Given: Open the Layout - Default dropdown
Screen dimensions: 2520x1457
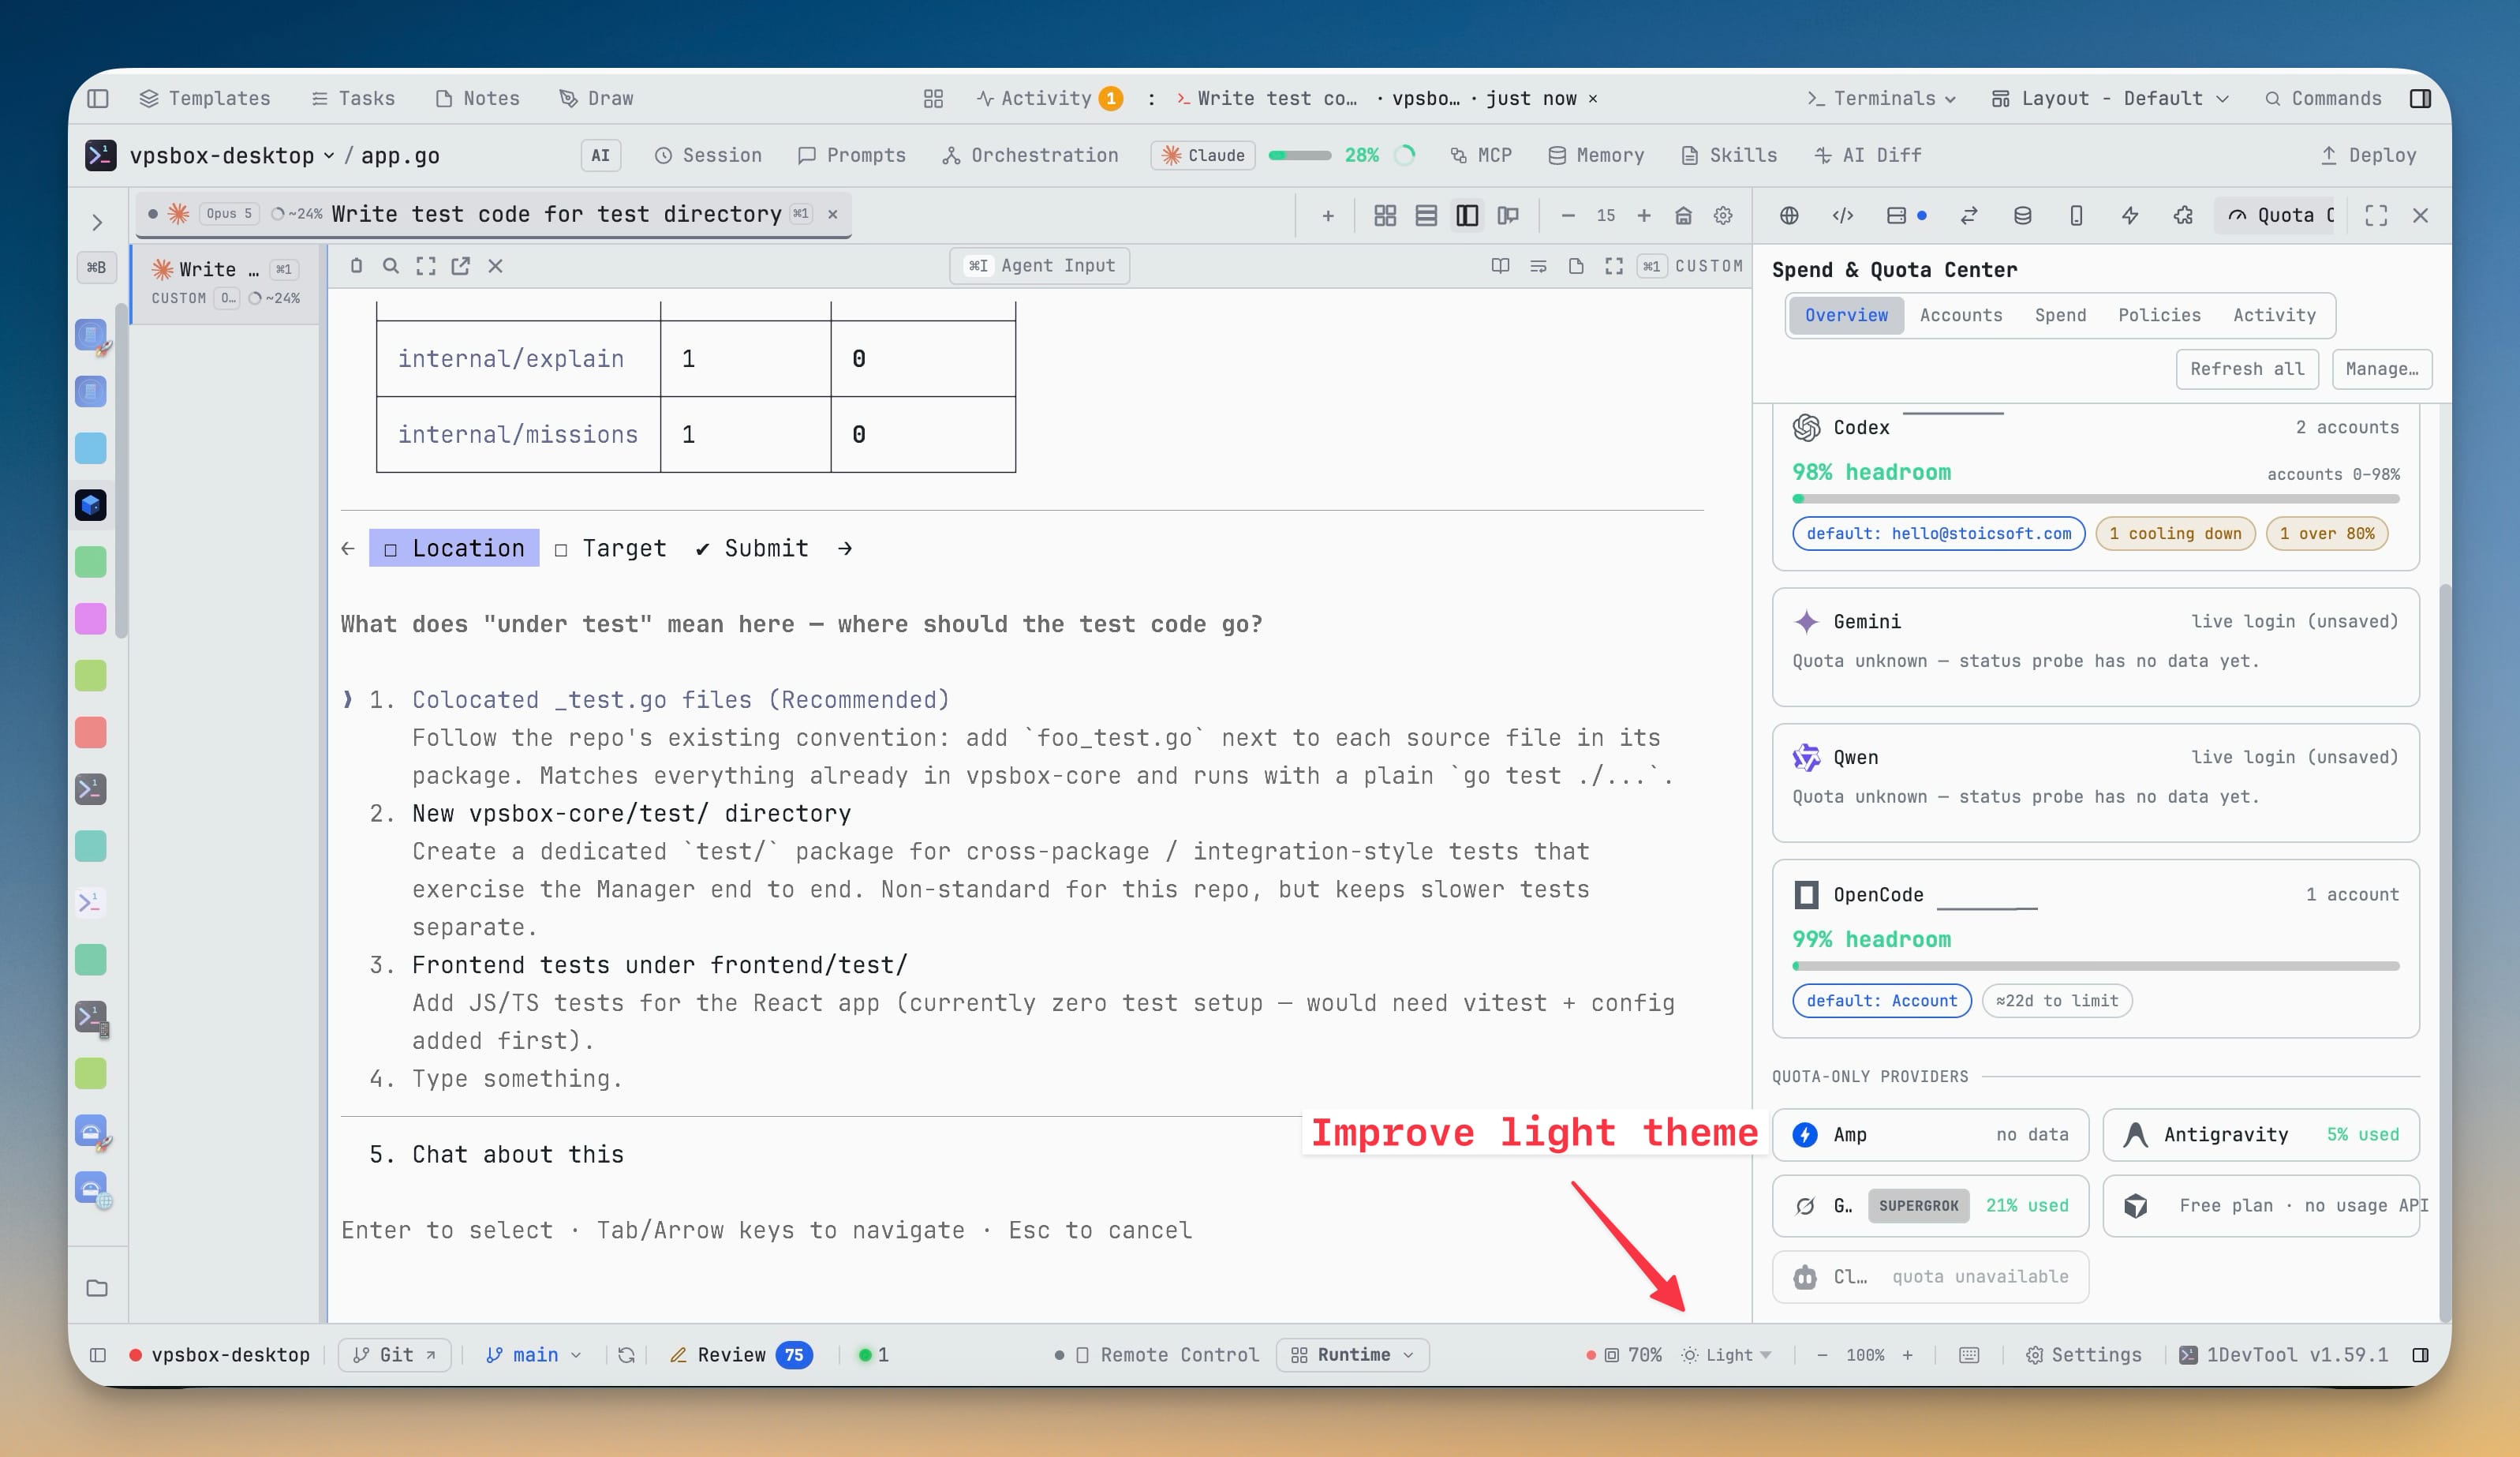Looking at the screenshot, I should [x=2110, y=98].
